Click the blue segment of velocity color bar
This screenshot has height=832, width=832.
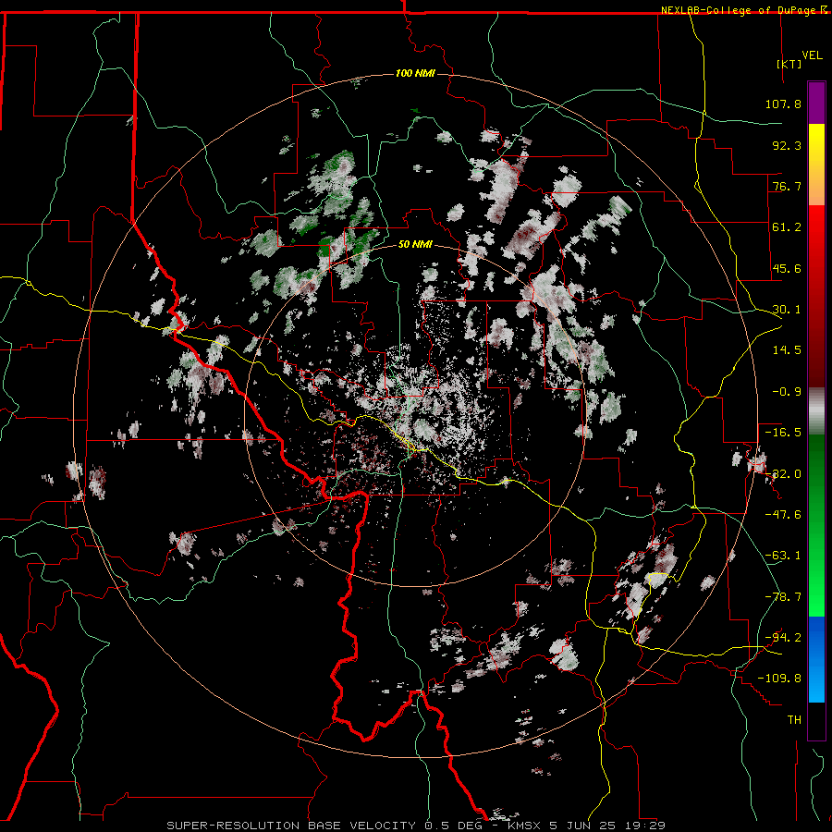point(816,659)
